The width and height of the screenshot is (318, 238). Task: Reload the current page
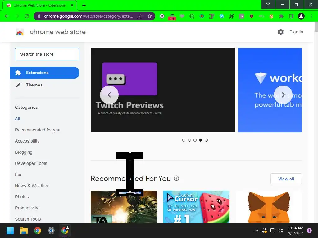[27, 16]
